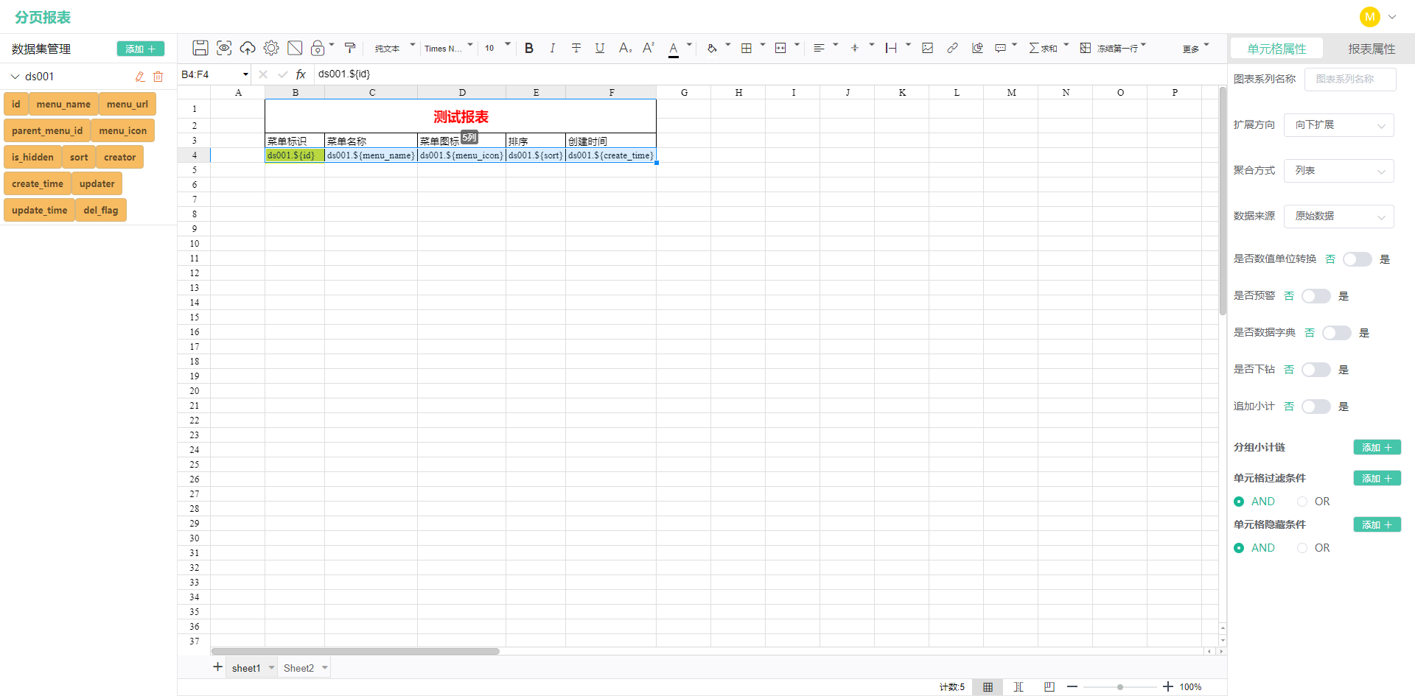
Task: Open the user avatar M menu
Action: [x=1370, y=16]
